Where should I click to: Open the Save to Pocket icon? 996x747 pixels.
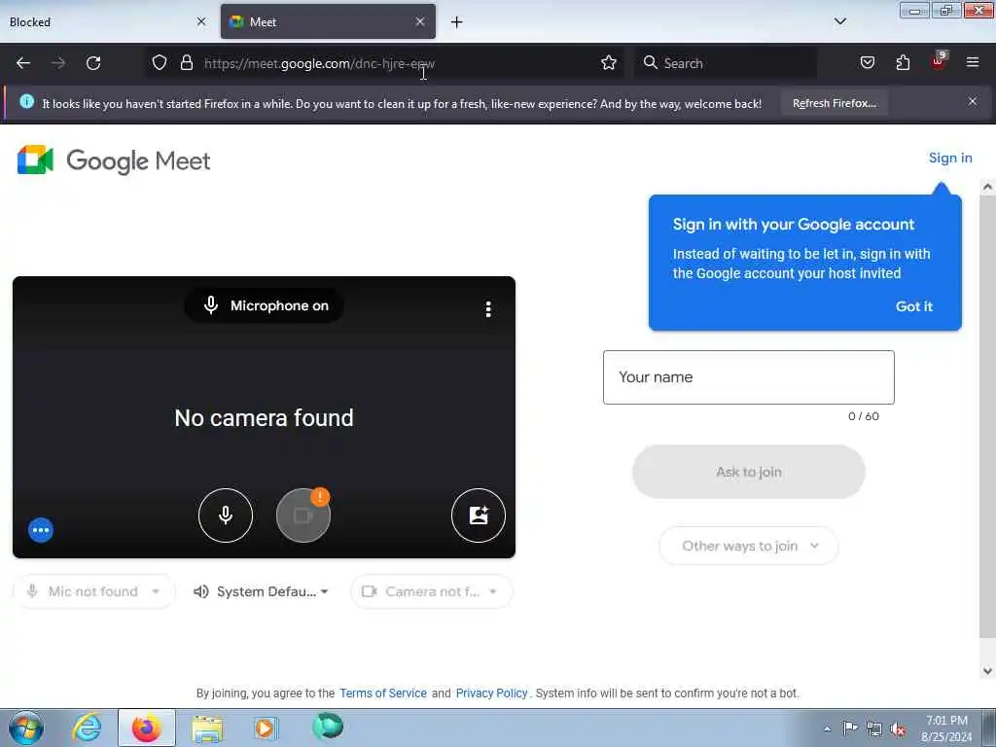[x=867, y=62]
